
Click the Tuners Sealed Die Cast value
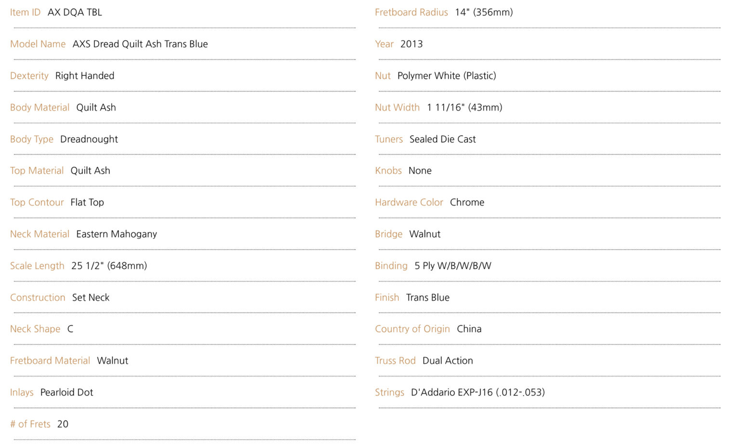[x=442, y=139]
